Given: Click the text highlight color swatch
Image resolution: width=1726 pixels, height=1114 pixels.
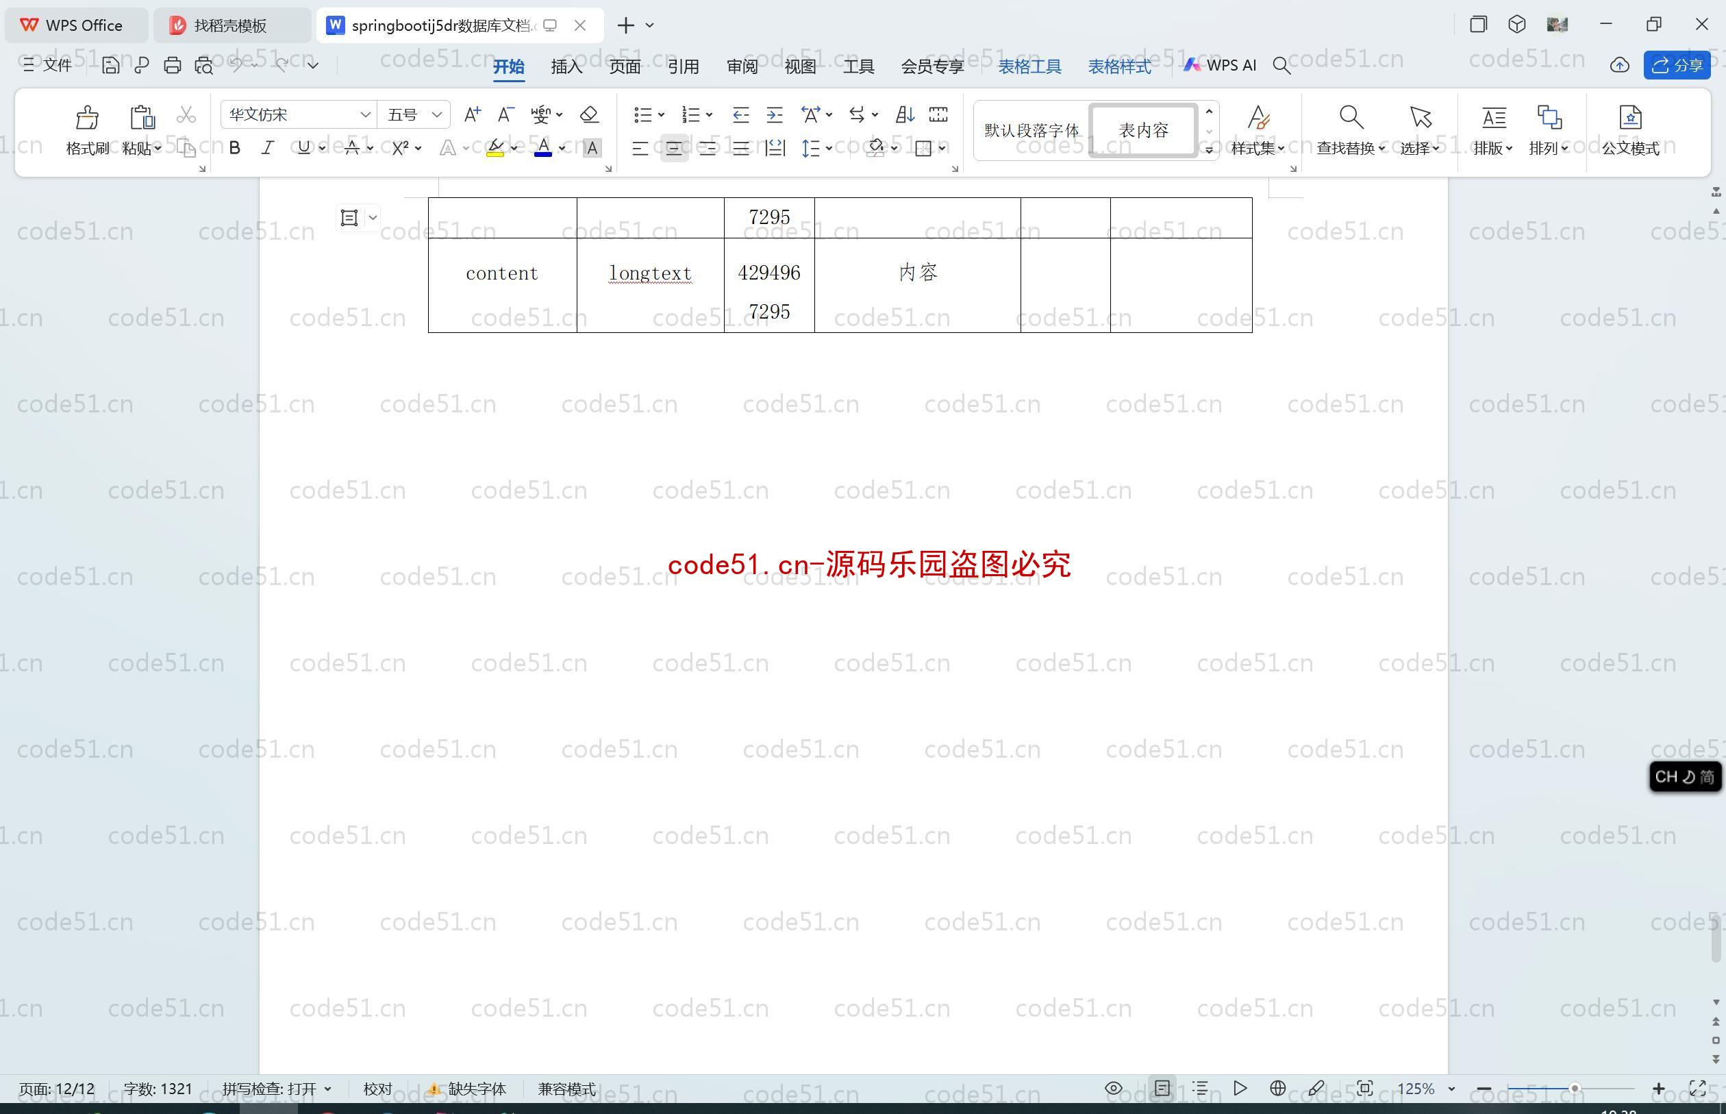Looking at the screenshot, I should coord(495,149).
